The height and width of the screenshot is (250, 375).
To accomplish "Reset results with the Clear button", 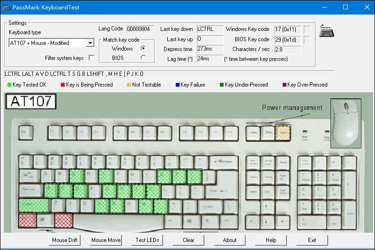I will [x=188, y=240].
